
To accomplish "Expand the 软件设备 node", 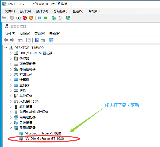I will (x=11, y=107).
